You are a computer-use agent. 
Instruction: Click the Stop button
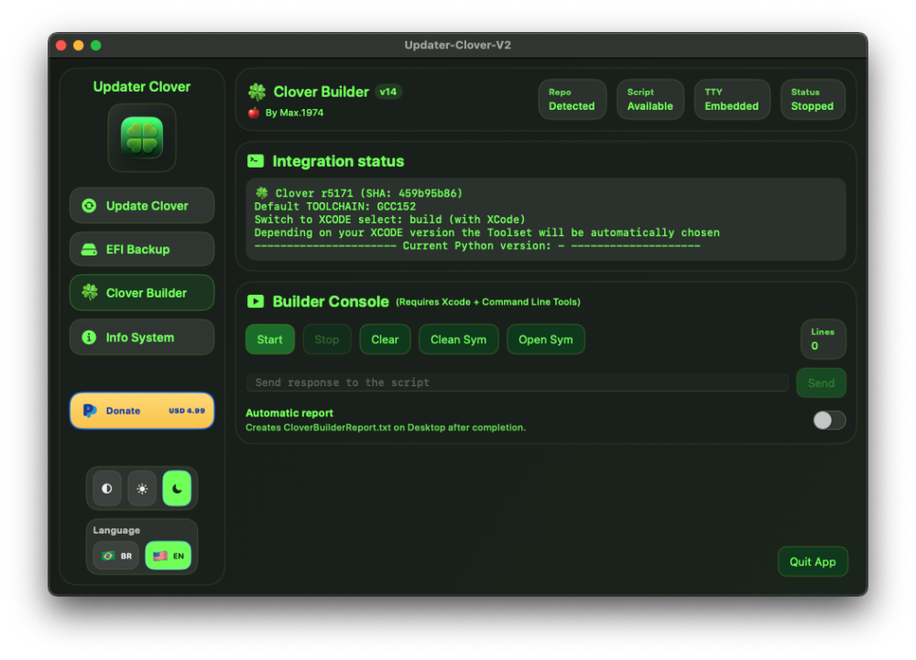click(327, 340)
